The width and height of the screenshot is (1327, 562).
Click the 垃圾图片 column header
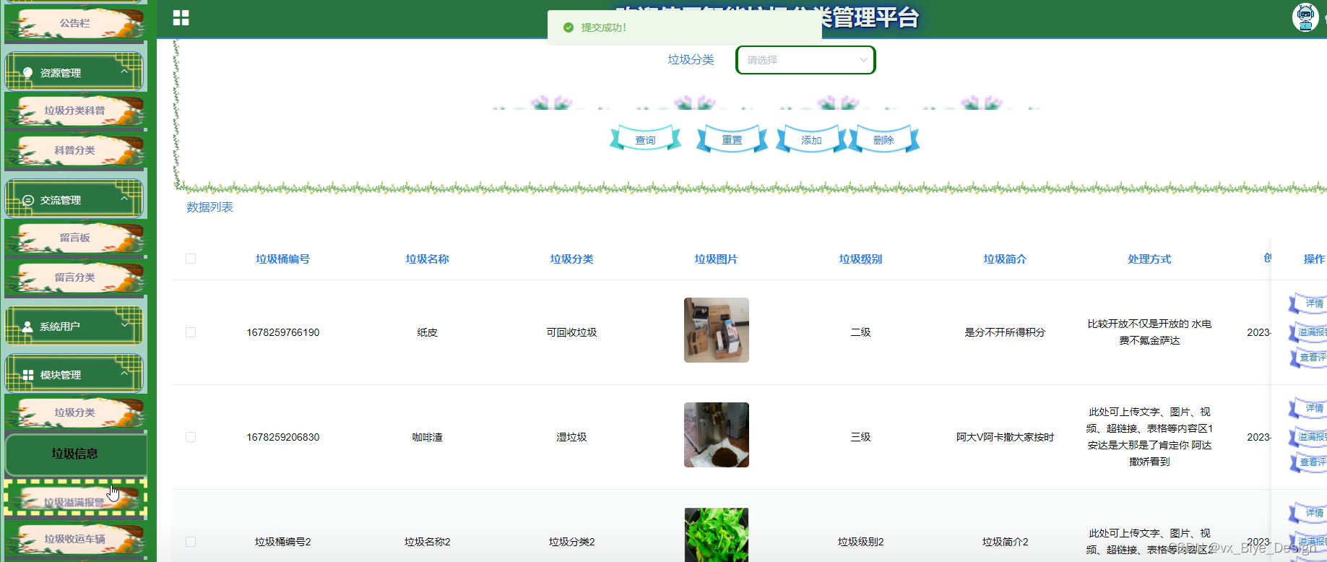click(717, 259)
